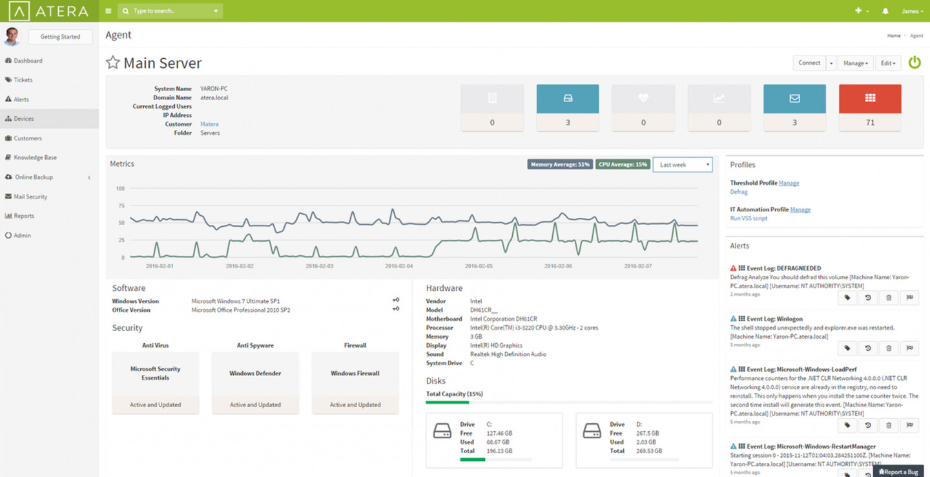The width and height of the screenshot is (930, 477).
Task: Focus the Type to search field
Action: (x=170, y=11)
